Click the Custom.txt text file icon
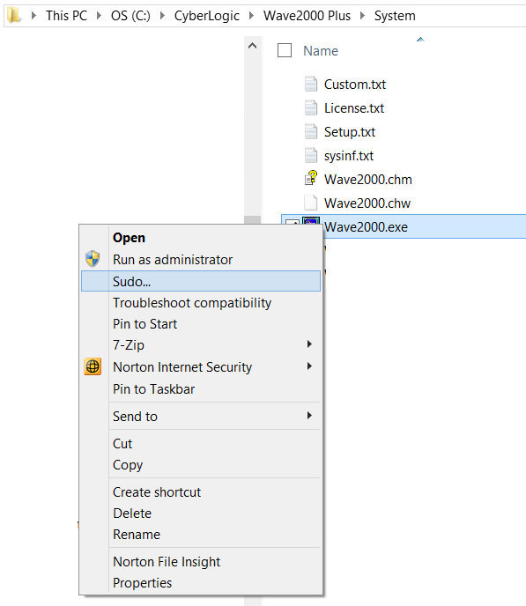 coord(311,84)
